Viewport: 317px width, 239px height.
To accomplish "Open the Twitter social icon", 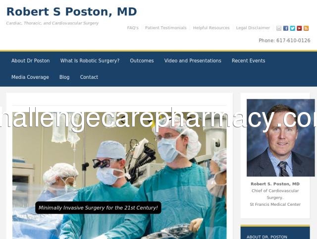I will 293,28.
